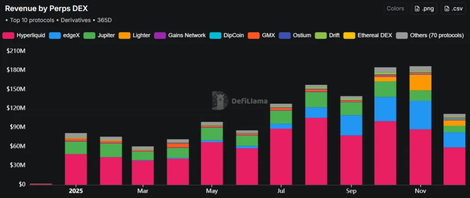The width and height of the screenshot is (470, 198).
Task: Toggle Drift light-green legend swatch
Action: 320,36
